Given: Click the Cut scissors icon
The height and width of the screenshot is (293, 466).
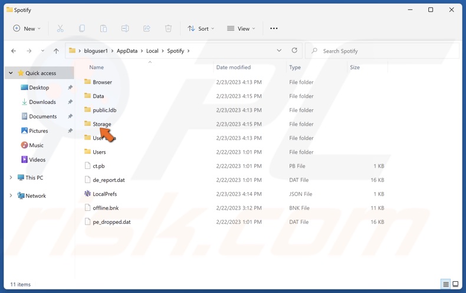Looking at the screenshot, I should 60,28.
